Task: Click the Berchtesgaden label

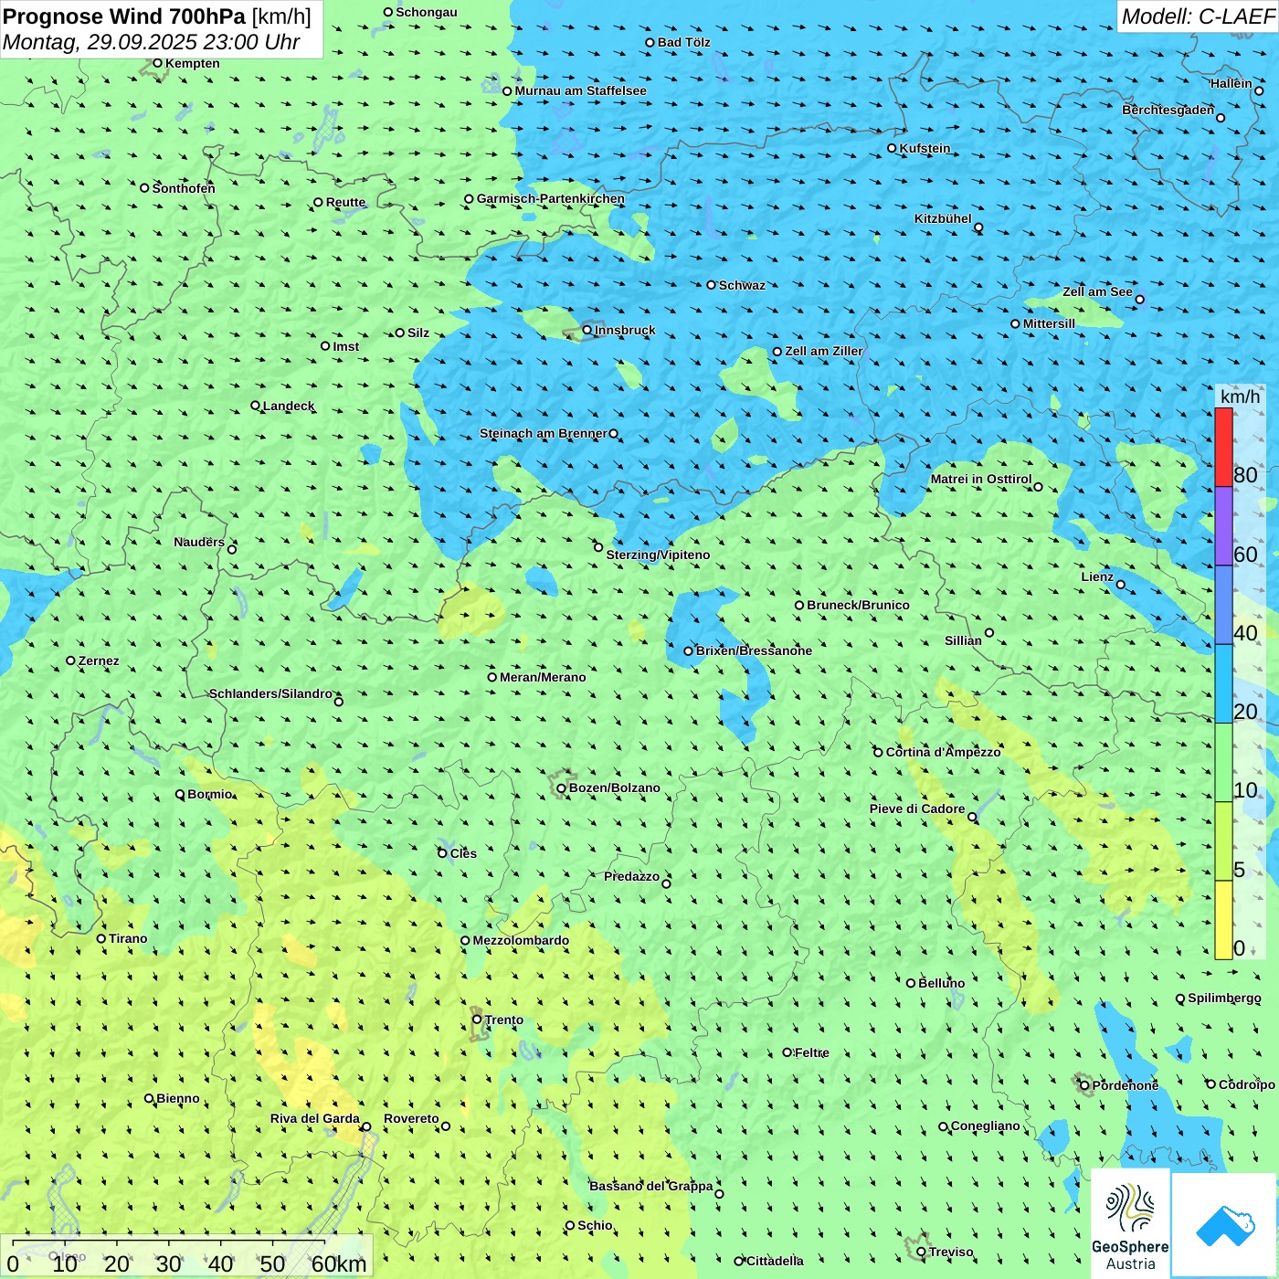Action: coord(1168,110)
